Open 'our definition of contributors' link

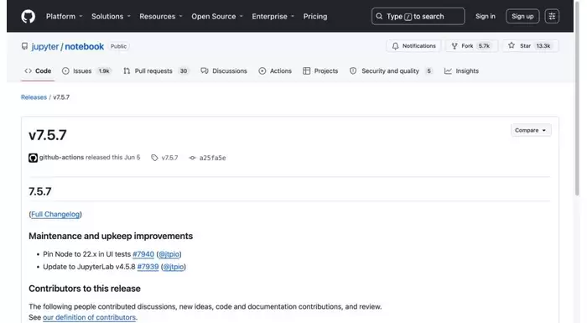coord(89,317)
